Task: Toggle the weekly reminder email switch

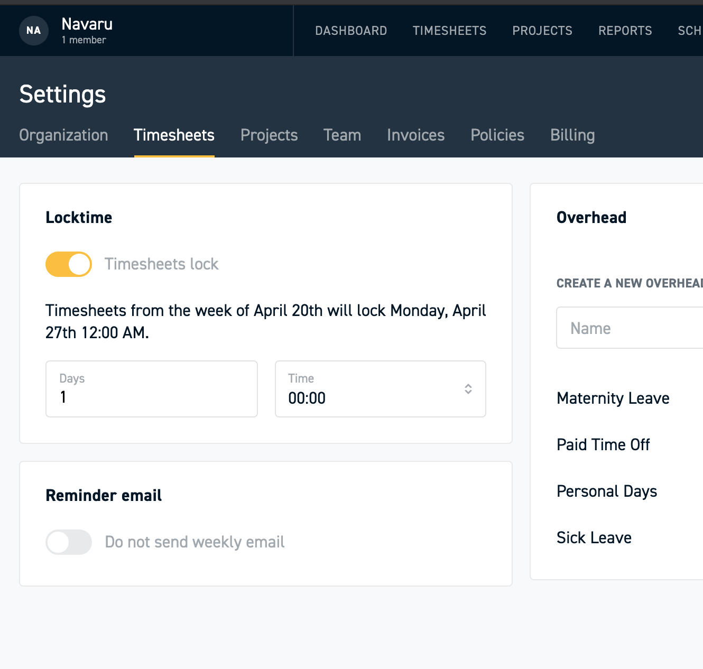Action: (x=68, y=542)
